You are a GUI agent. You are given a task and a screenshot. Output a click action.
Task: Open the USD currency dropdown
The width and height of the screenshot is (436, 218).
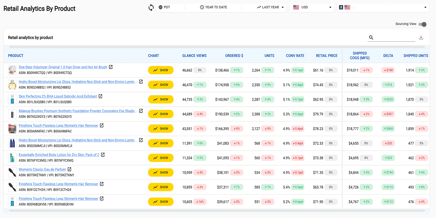click(312, 7)
